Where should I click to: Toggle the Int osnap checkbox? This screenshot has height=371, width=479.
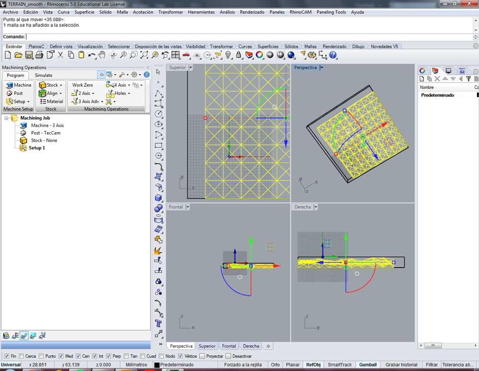tap(95, 356)
